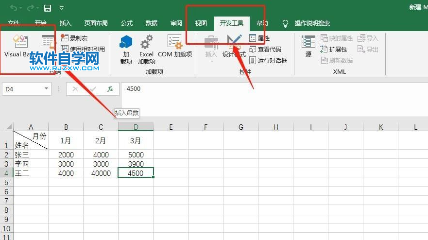Viewport: 428px width, 240px height.
Task: Click the fx insert function button
Action: (110, 89)
